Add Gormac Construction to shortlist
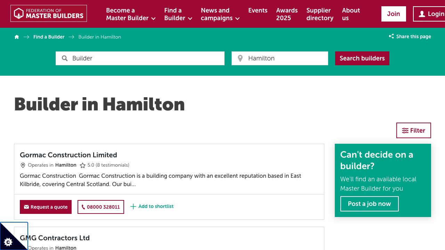 pyautogui.click(x=152, y=206)
